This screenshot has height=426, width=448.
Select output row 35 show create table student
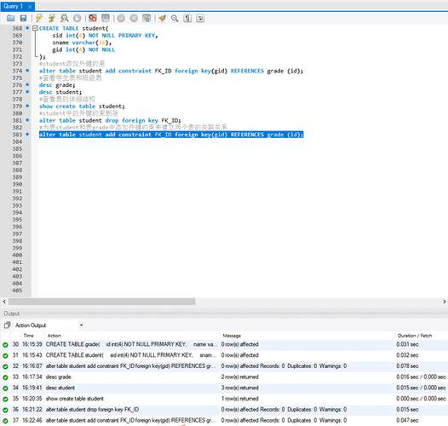point(224,399)
